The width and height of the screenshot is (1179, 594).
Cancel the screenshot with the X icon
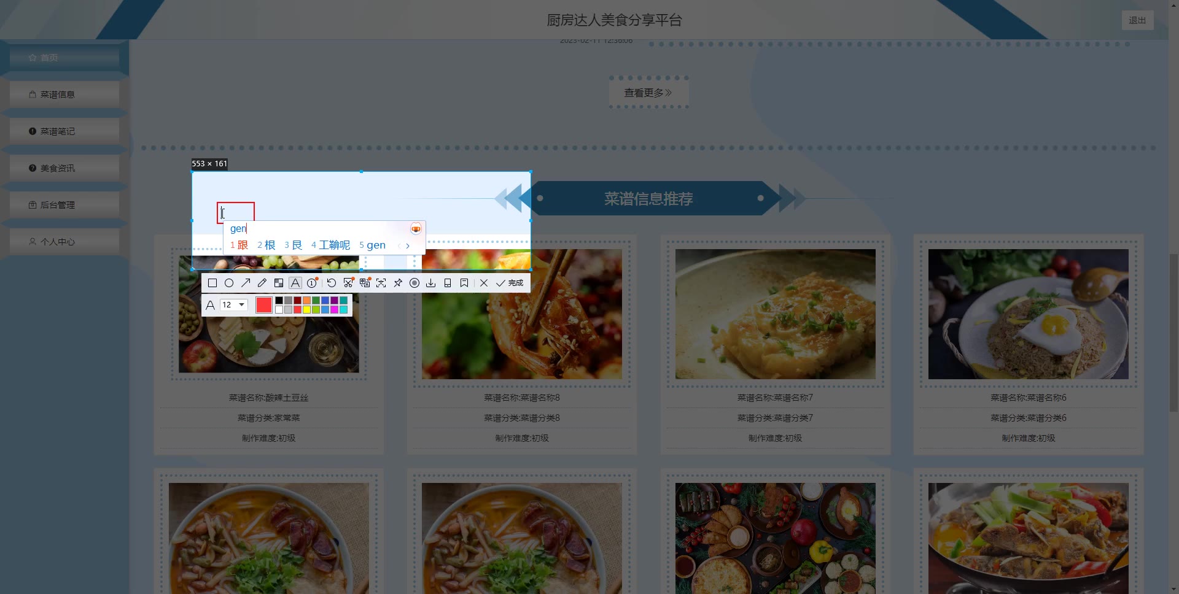484,283
